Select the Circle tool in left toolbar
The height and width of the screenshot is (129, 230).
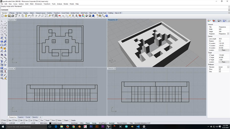pos(2,28)
